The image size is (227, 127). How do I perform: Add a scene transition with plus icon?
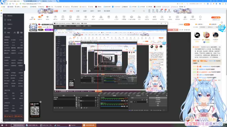[x=142, y=100]
